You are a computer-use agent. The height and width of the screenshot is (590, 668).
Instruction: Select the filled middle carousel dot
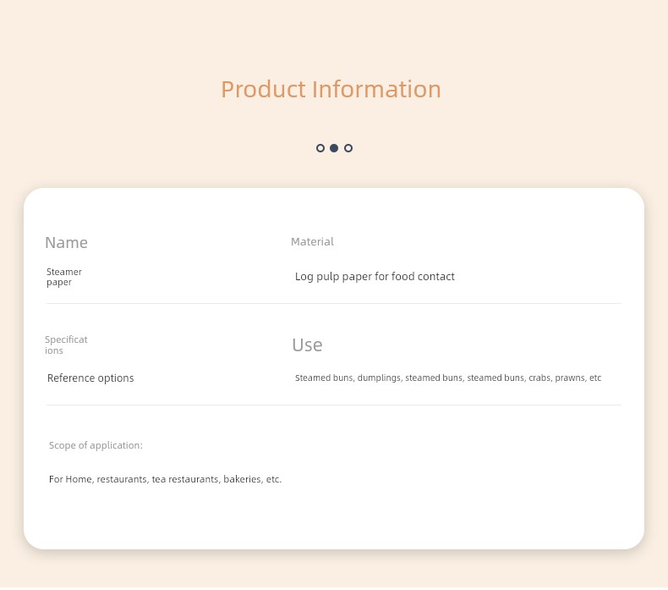coord(334,148)
